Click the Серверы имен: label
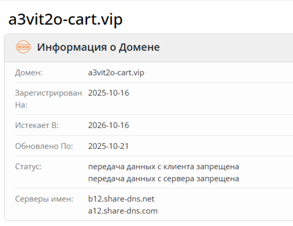 point(44,199)
